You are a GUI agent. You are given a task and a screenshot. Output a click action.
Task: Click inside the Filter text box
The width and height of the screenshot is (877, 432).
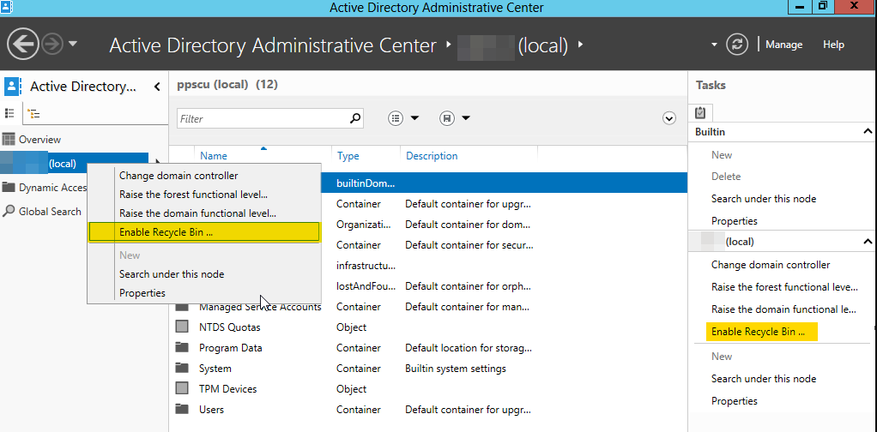tap(270, 118)
